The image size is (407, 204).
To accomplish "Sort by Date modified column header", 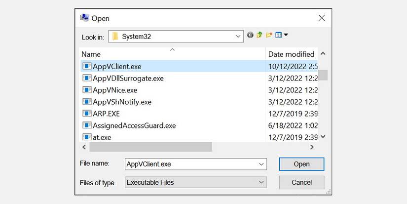I will click(291, 54).
